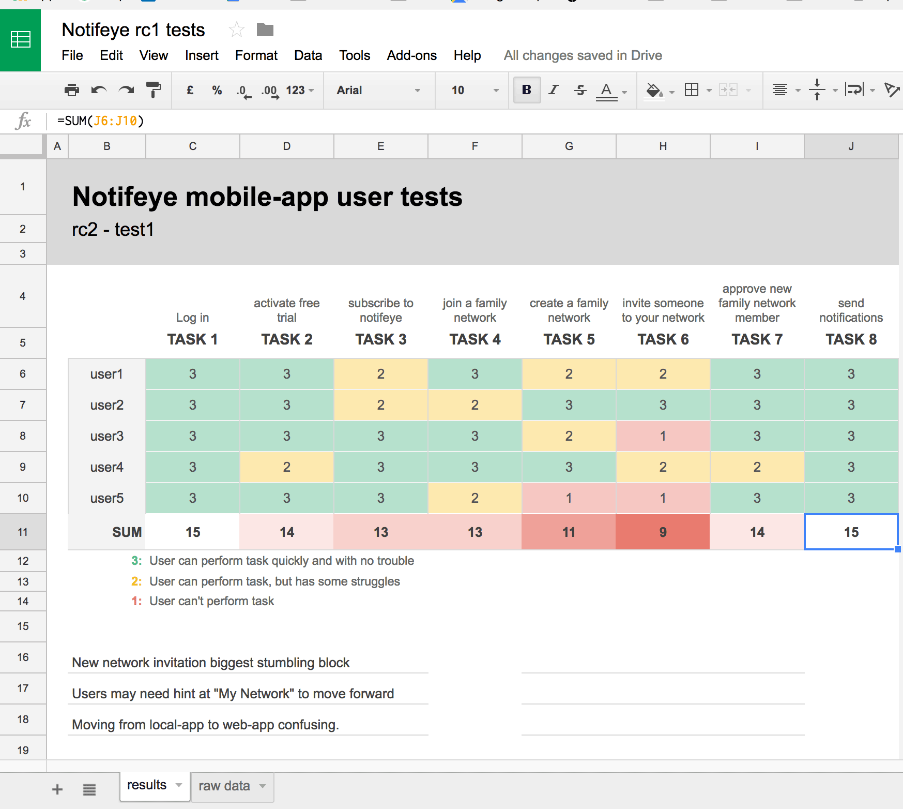Open horizontal align options
Screen dimensions: 903x809
tap(780, 90)
